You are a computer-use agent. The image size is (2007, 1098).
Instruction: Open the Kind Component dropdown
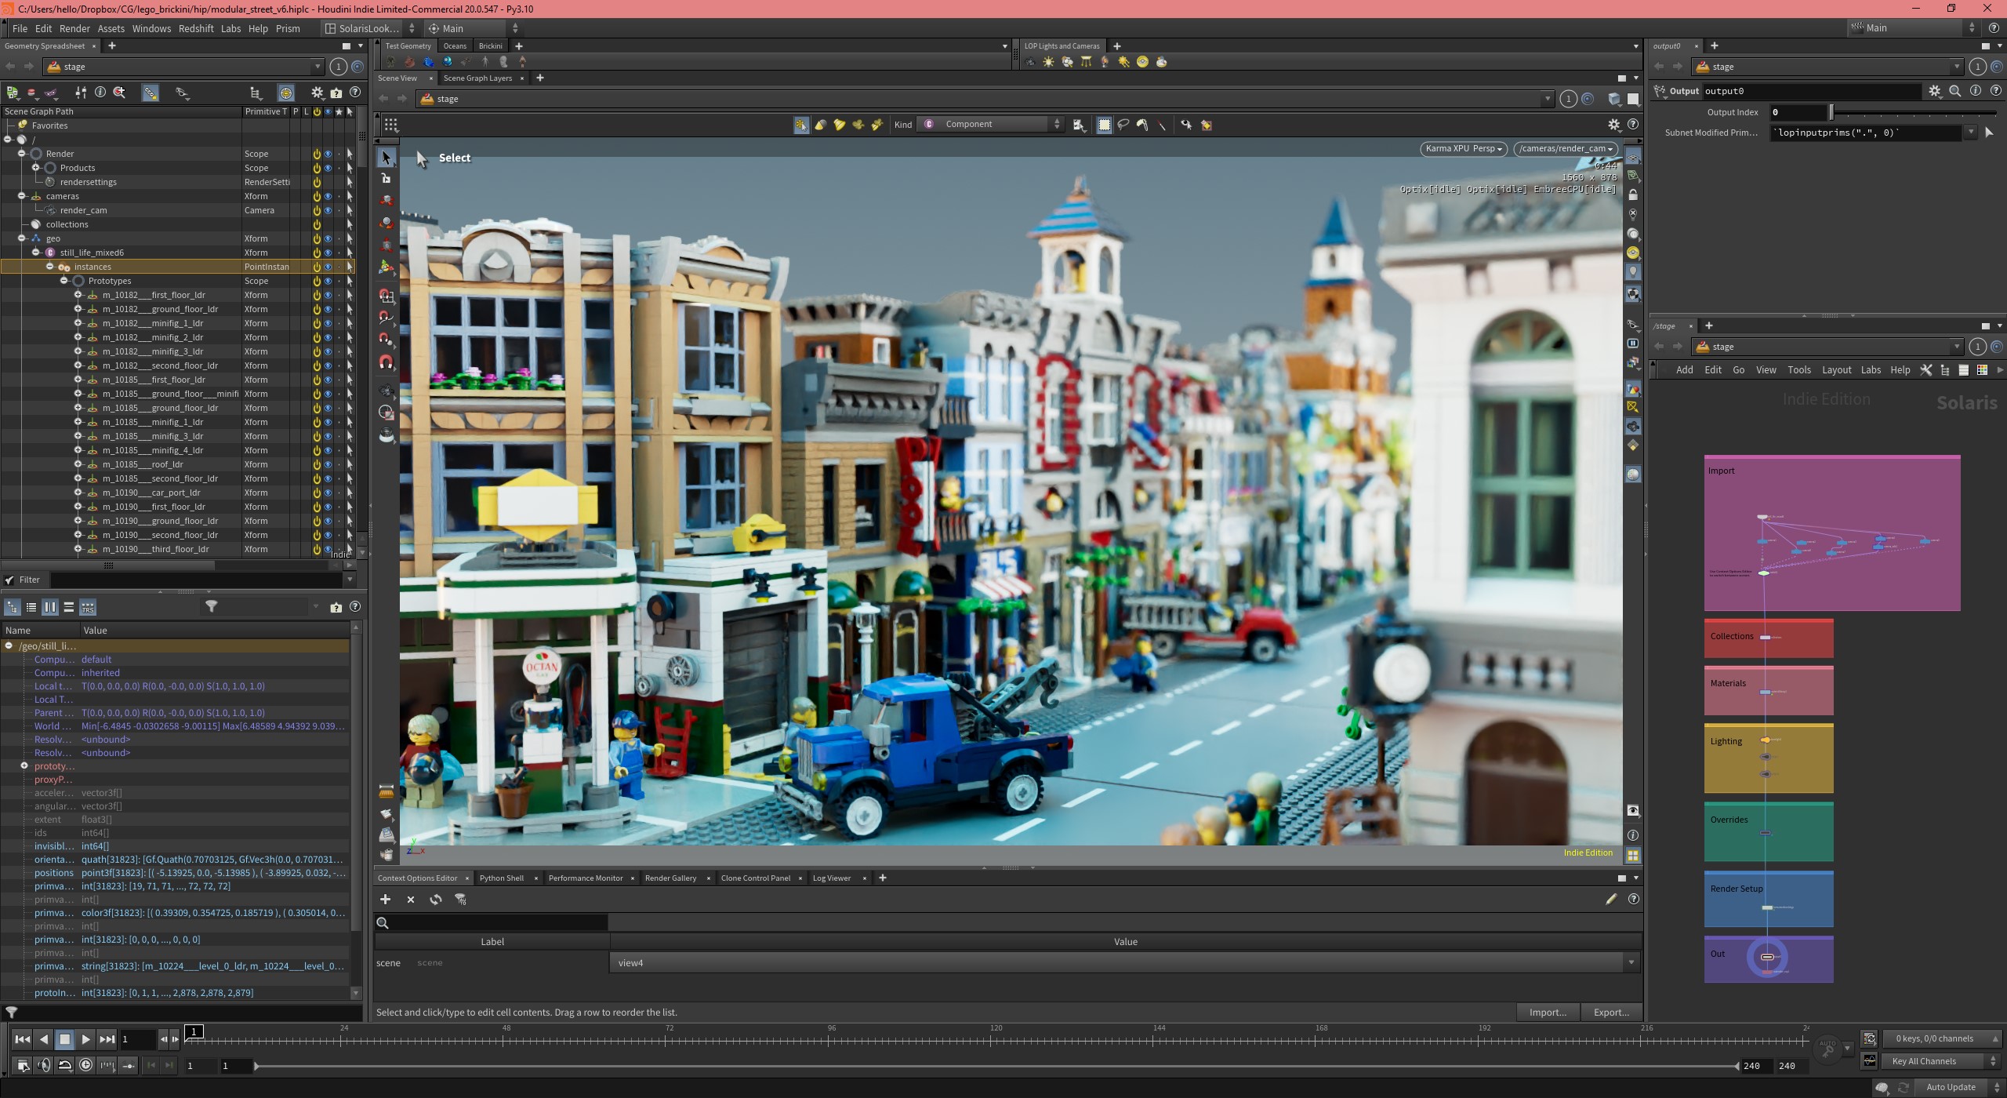(x=992, y=124)
